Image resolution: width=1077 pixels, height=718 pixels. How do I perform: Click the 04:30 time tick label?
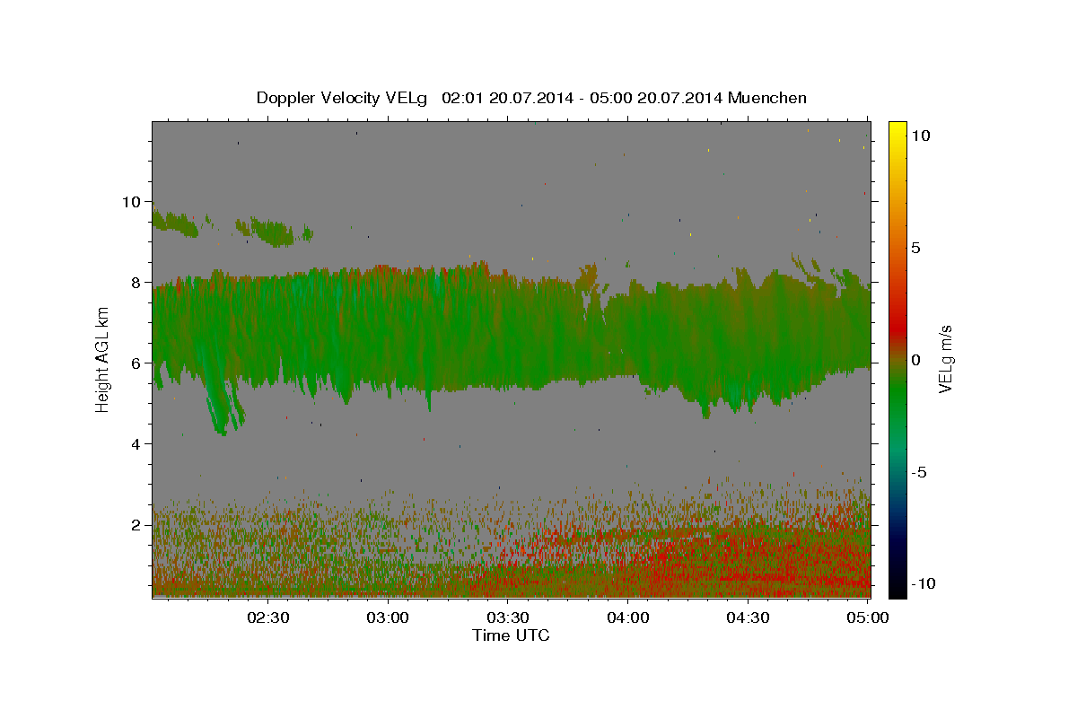coord(748,617)
